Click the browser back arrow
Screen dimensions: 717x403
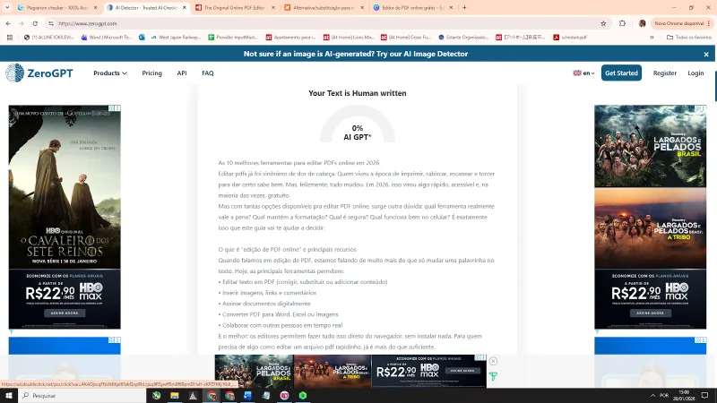(8, 23)
